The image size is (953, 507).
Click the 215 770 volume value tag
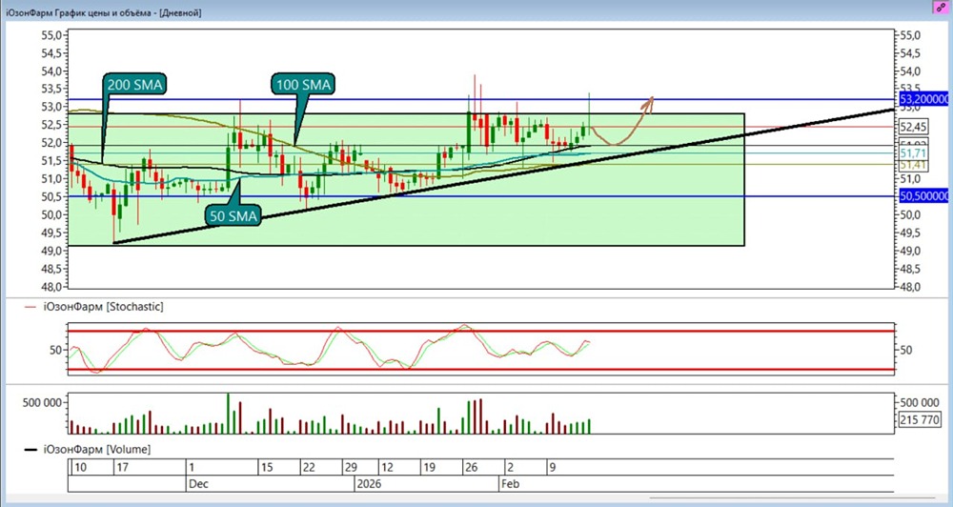921,419
